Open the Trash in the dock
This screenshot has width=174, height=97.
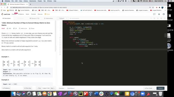pos(160,94)
